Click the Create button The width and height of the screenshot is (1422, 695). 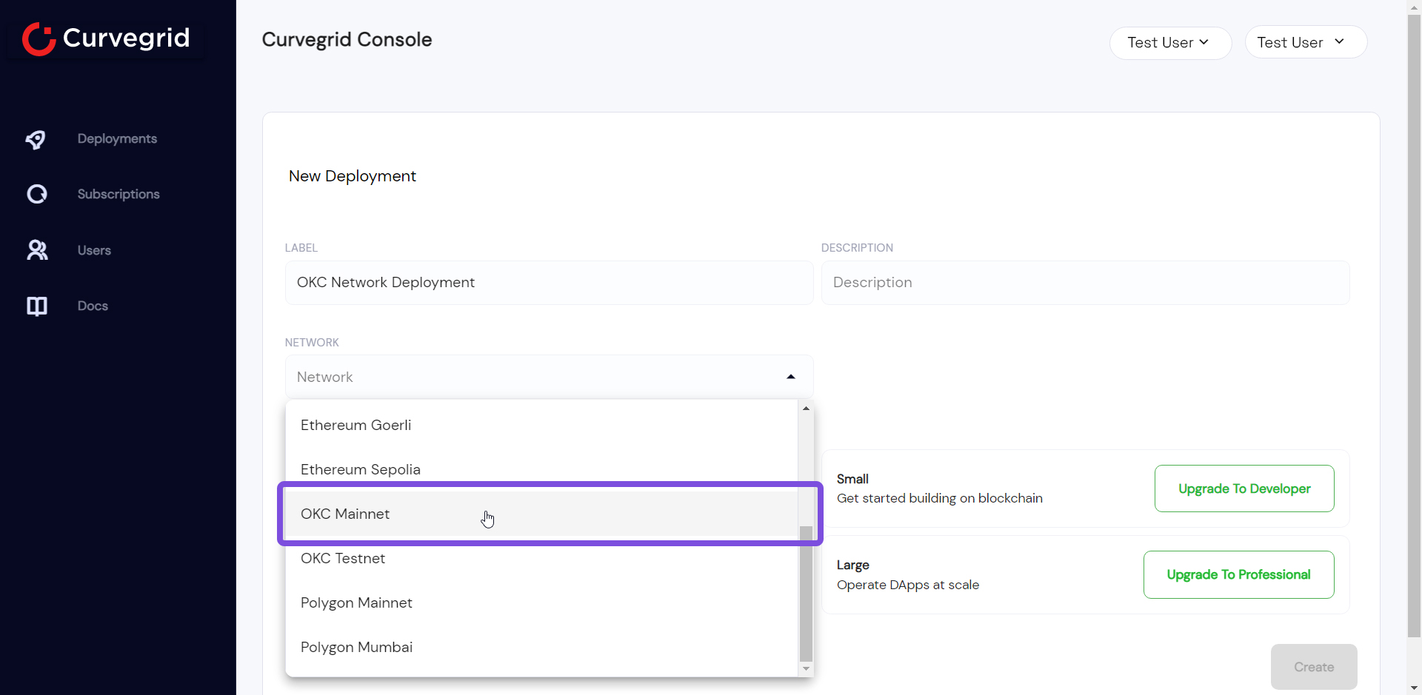1313,667
